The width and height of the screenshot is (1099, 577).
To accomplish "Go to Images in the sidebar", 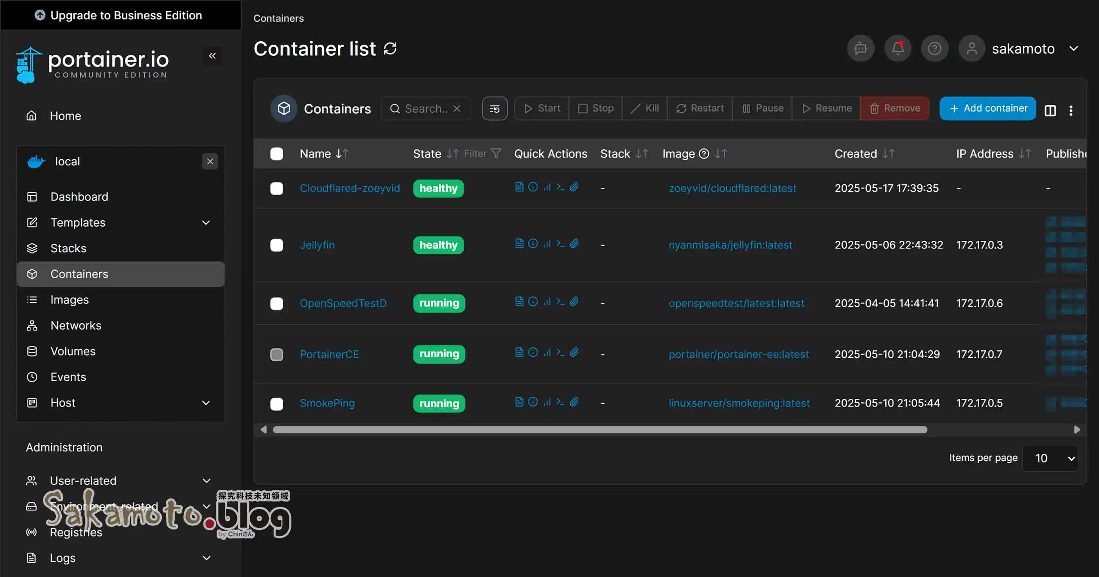I will coord(70,300).
